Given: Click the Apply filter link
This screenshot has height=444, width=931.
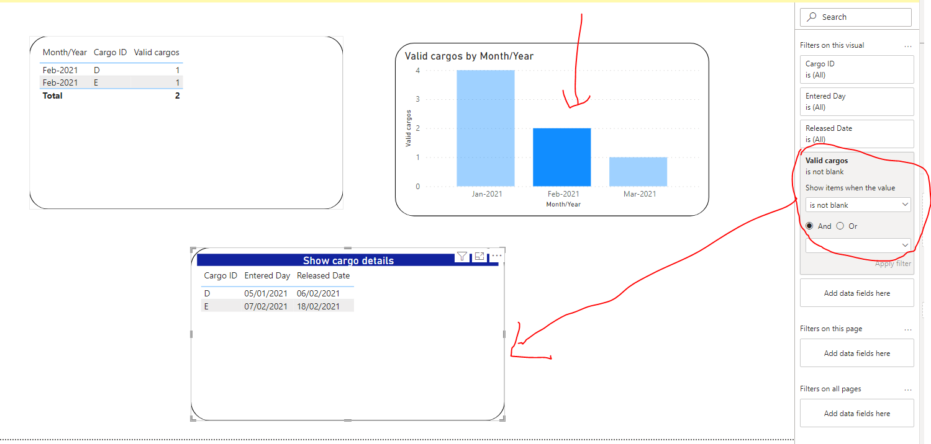Looking at the screenshot, I should pos(893,264).
